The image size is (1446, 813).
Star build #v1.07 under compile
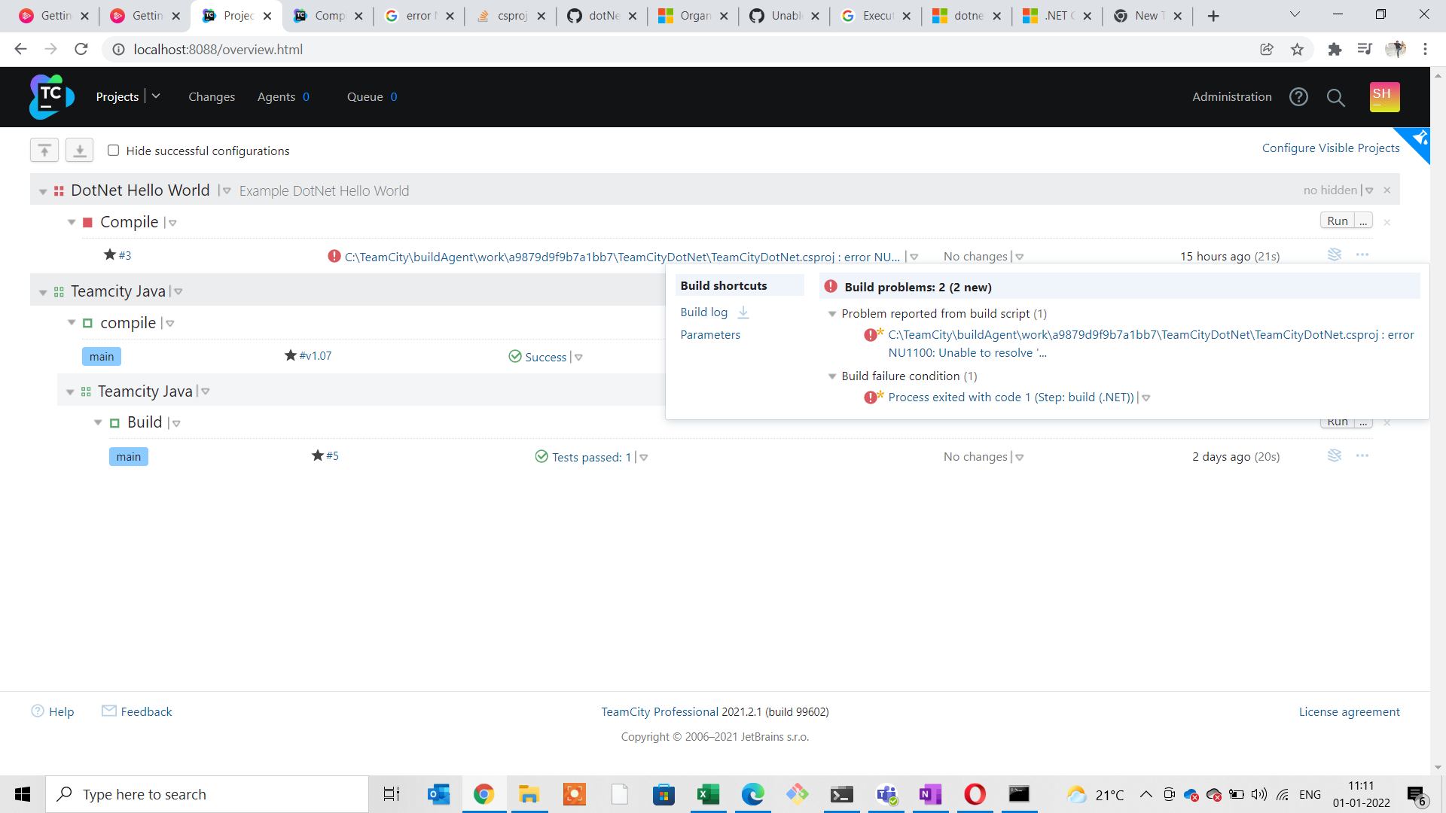coord(291,355)
